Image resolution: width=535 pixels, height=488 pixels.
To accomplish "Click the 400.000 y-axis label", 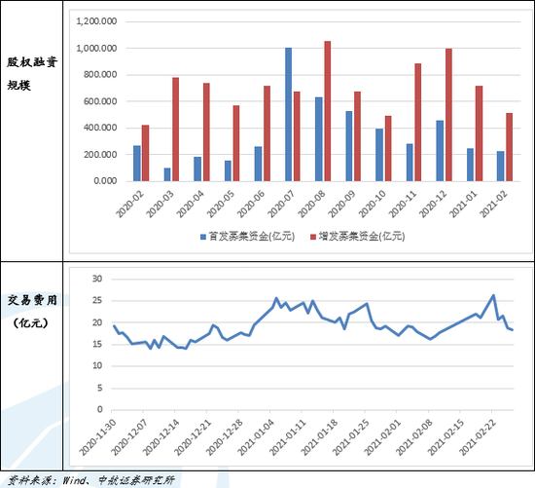I will coord(100,128).
